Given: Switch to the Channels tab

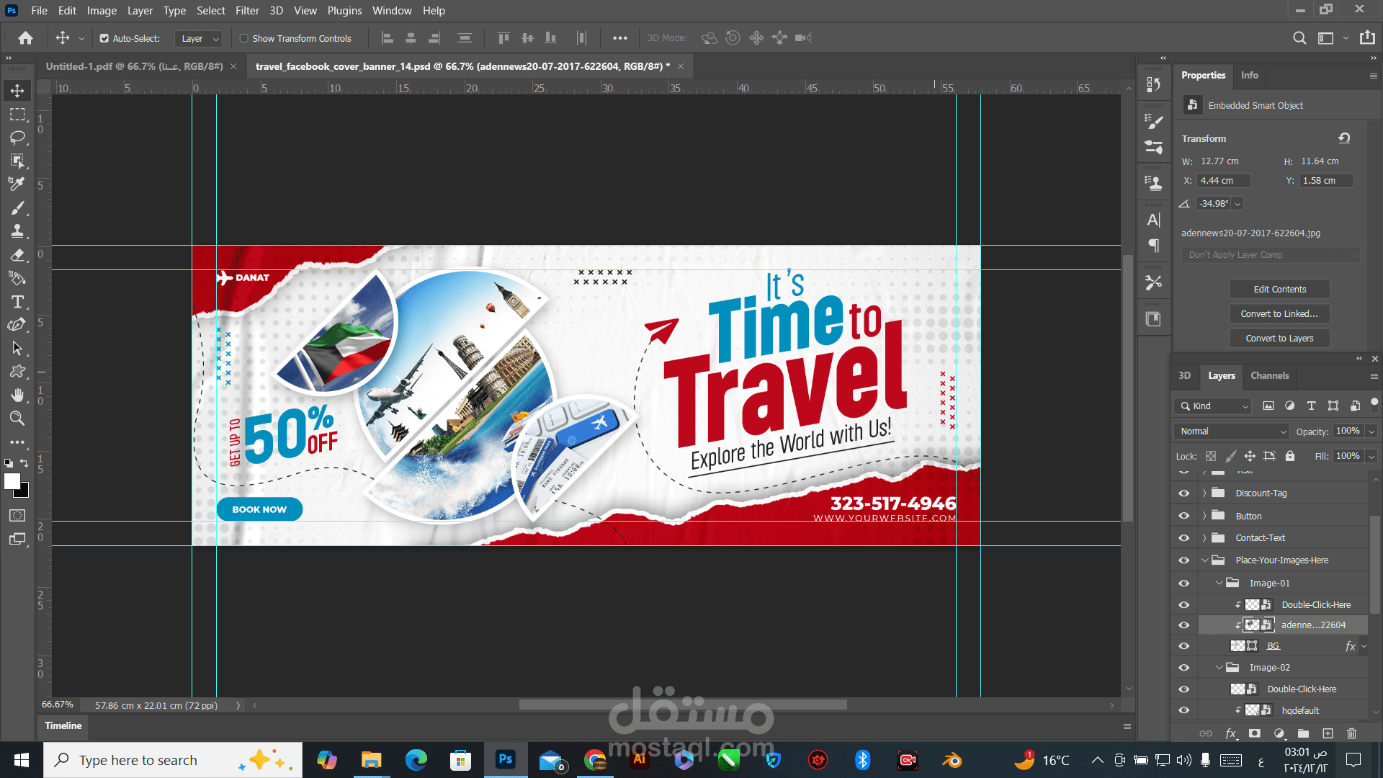Looking at the screenshot, I should 1269,375.
